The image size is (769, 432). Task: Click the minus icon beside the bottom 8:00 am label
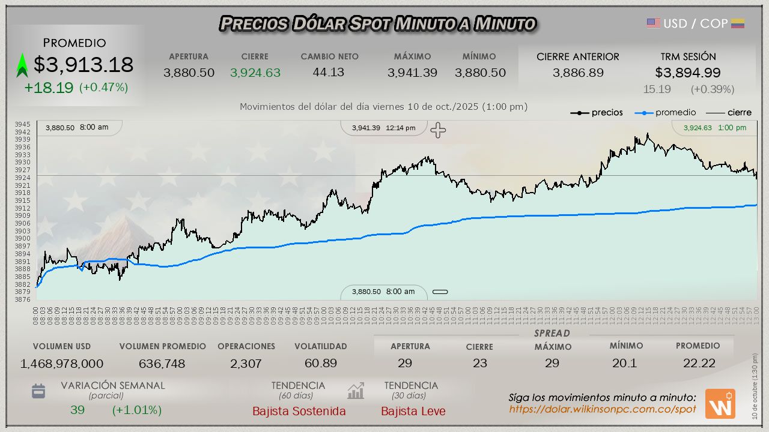(440, 292)
